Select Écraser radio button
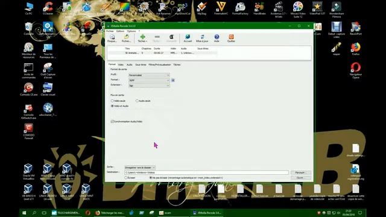The image size is (386, 217). (x=126, y=178)
